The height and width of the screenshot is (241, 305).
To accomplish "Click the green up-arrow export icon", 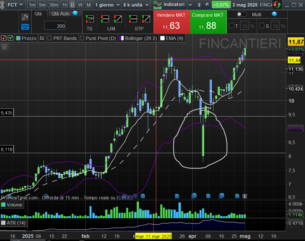I will (10, 38).
